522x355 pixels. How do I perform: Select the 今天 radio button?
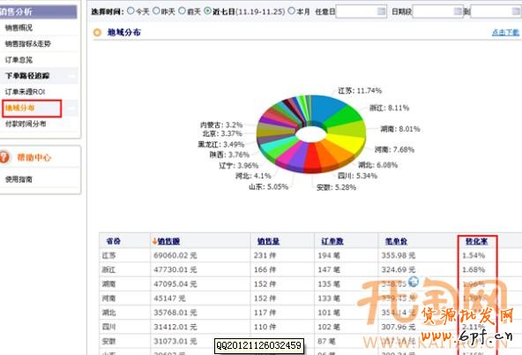click(130, 11)
